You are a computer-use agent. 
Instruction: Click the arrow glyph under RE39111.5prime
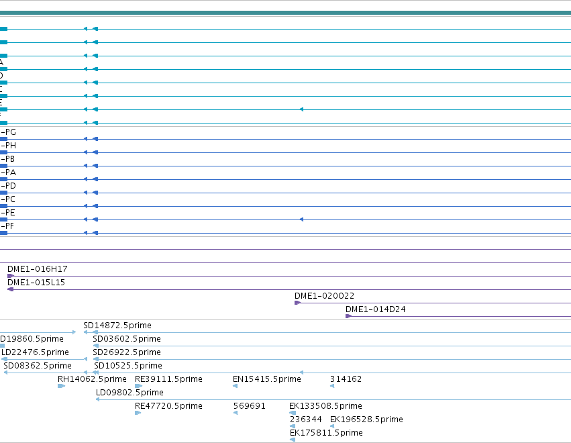coord(138,386)
